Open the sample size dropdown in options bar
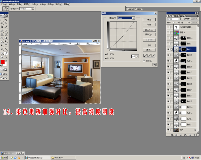Viewport: 201px width, 160px height. coord(33,8)
